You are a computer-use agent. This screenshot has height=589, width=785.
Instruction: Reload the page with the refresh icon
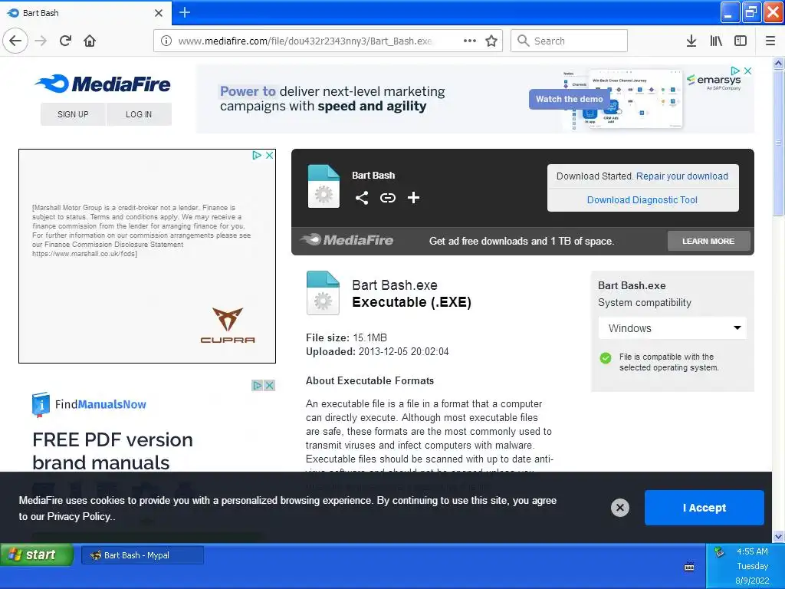(65, 41)
